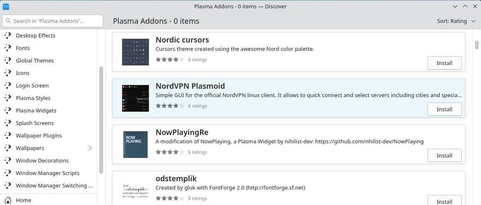Select Splash Screens category label
This screenshot has width=481, height=205.
point(35,123)
